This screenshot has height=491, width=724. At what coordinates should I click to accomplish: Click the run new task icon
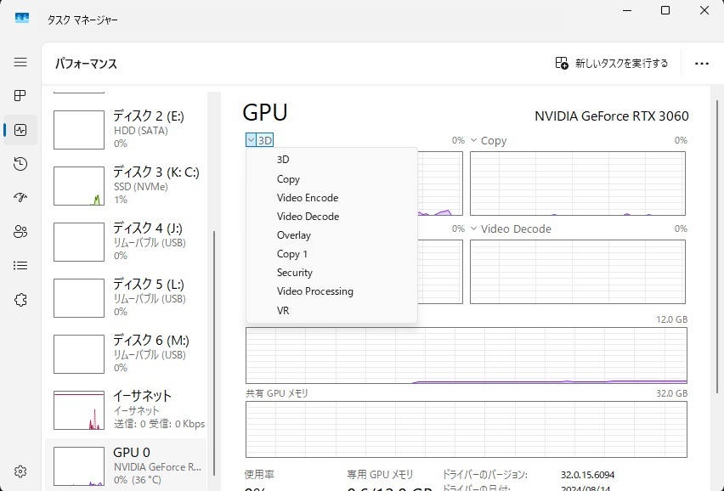click(x=562, y=63)
